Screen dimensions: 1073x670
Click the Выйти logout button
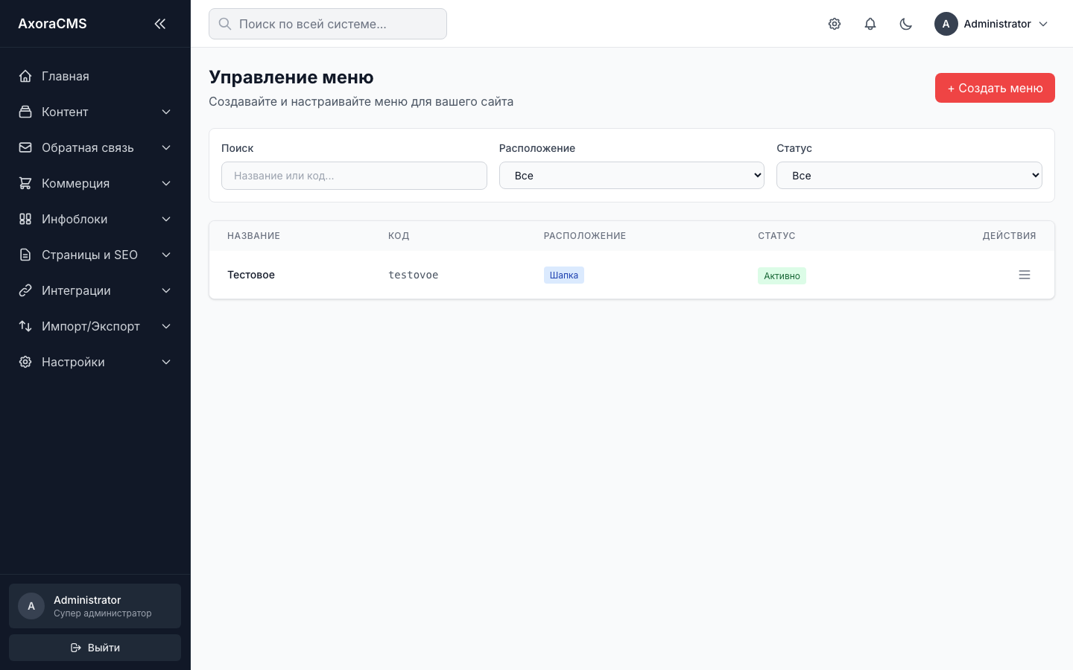[95, 648]
